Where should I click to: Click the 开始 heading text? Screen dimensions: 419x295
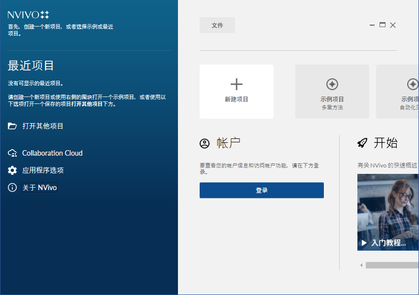click(385, 143)
